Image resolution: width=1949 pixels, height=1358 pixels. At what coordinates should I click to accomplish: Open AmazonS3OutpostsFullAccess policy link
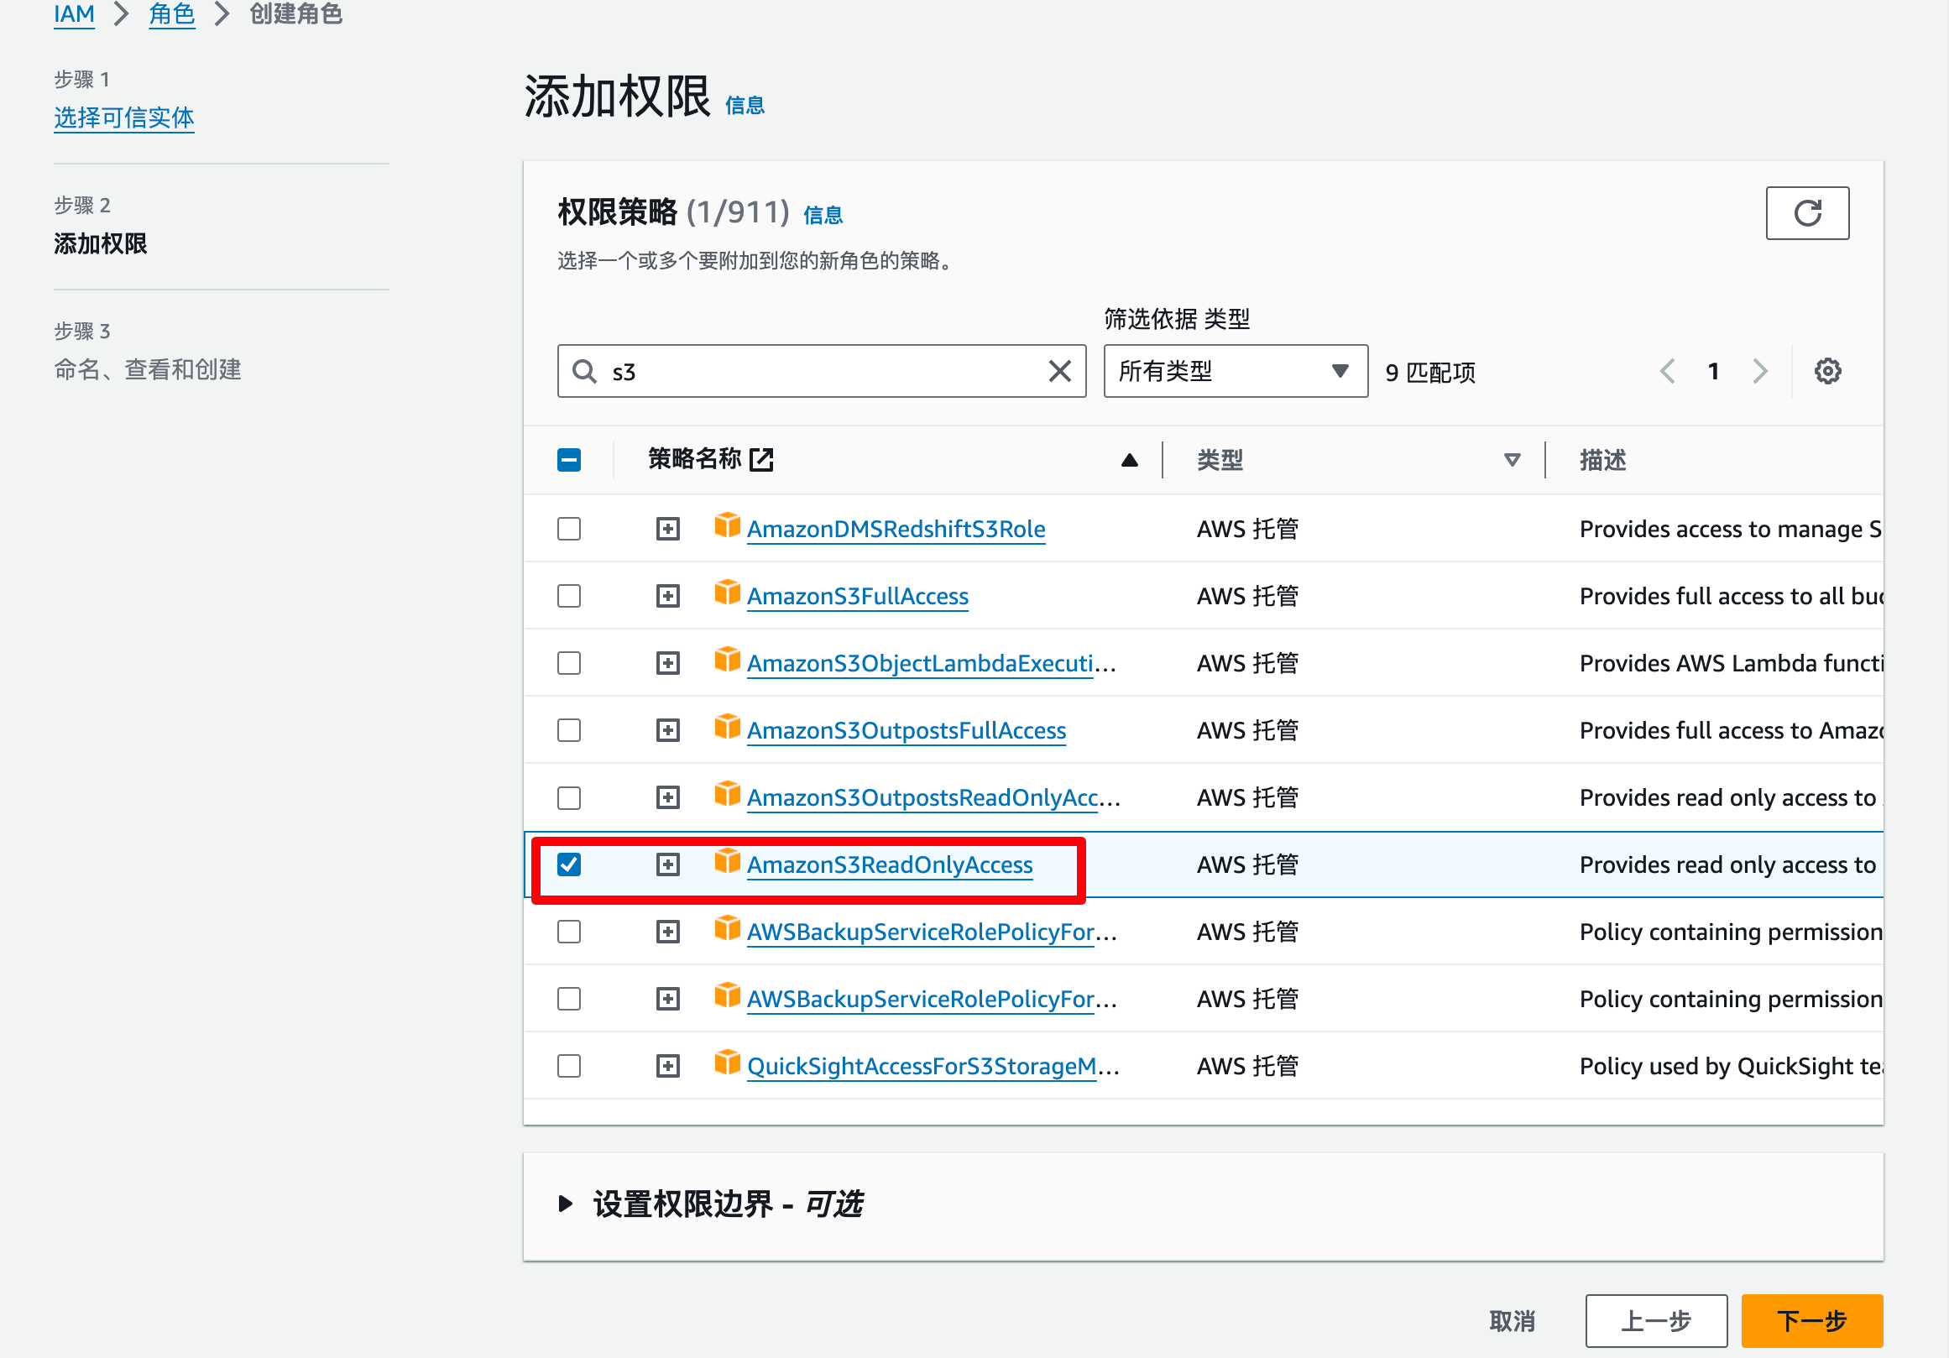906,730
